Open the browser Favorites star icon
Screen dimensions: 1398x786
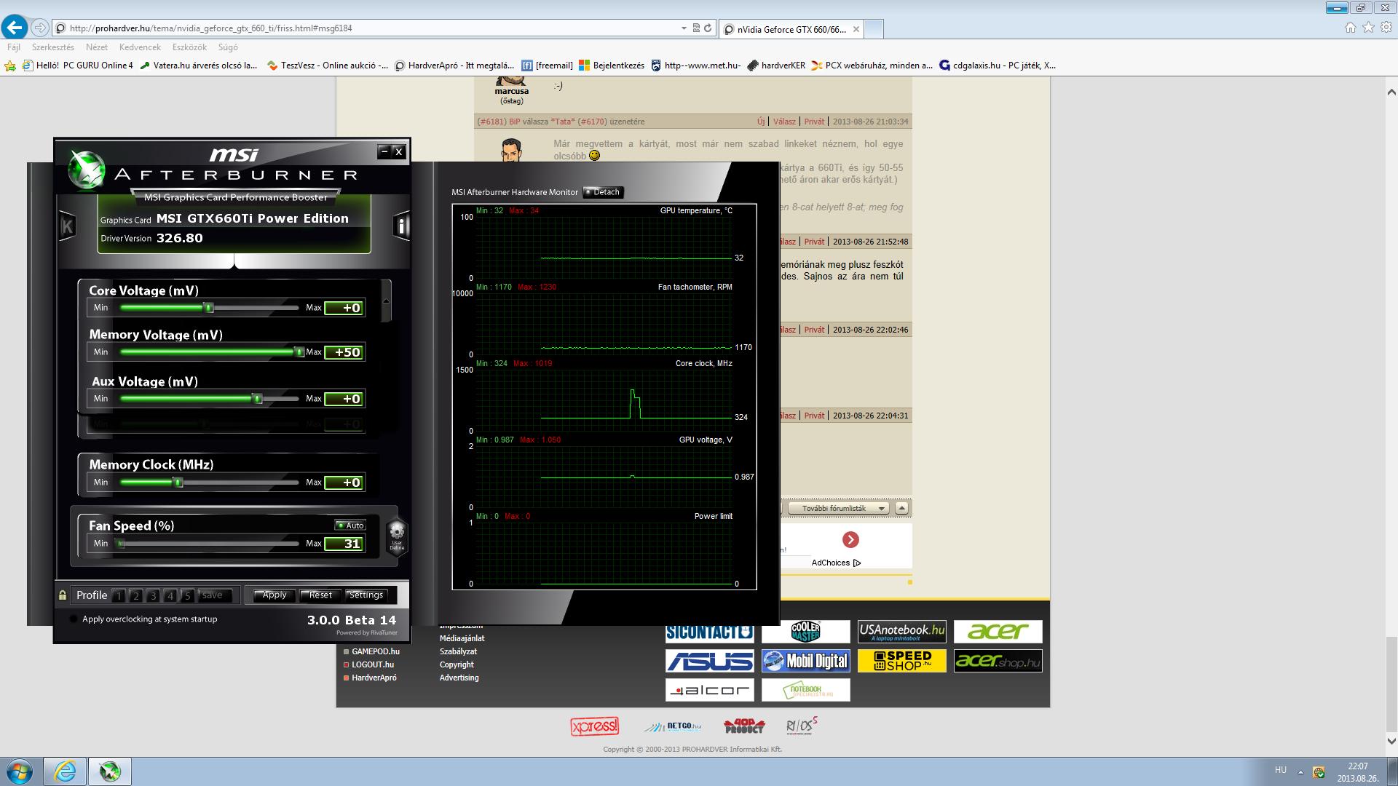[x=1368, y=27]
